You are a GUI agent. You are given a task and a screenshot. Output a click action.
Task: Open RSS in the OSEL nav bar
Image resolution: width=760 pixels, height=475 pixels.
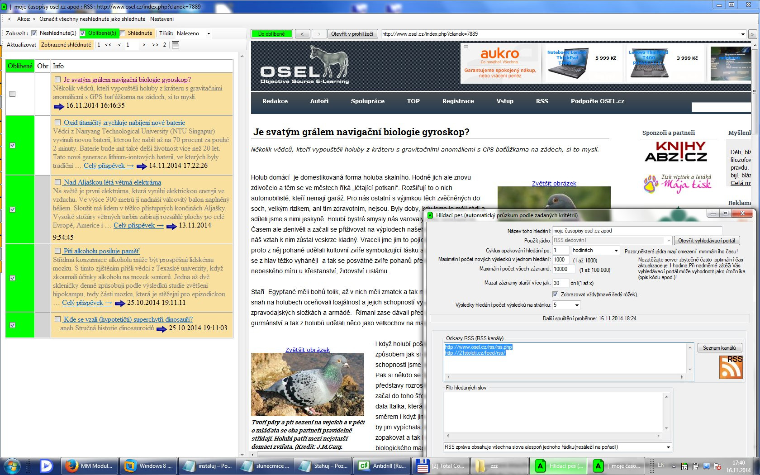542,101
